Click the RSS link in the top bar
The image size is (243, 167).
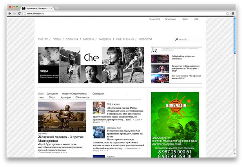coord(196,19)
